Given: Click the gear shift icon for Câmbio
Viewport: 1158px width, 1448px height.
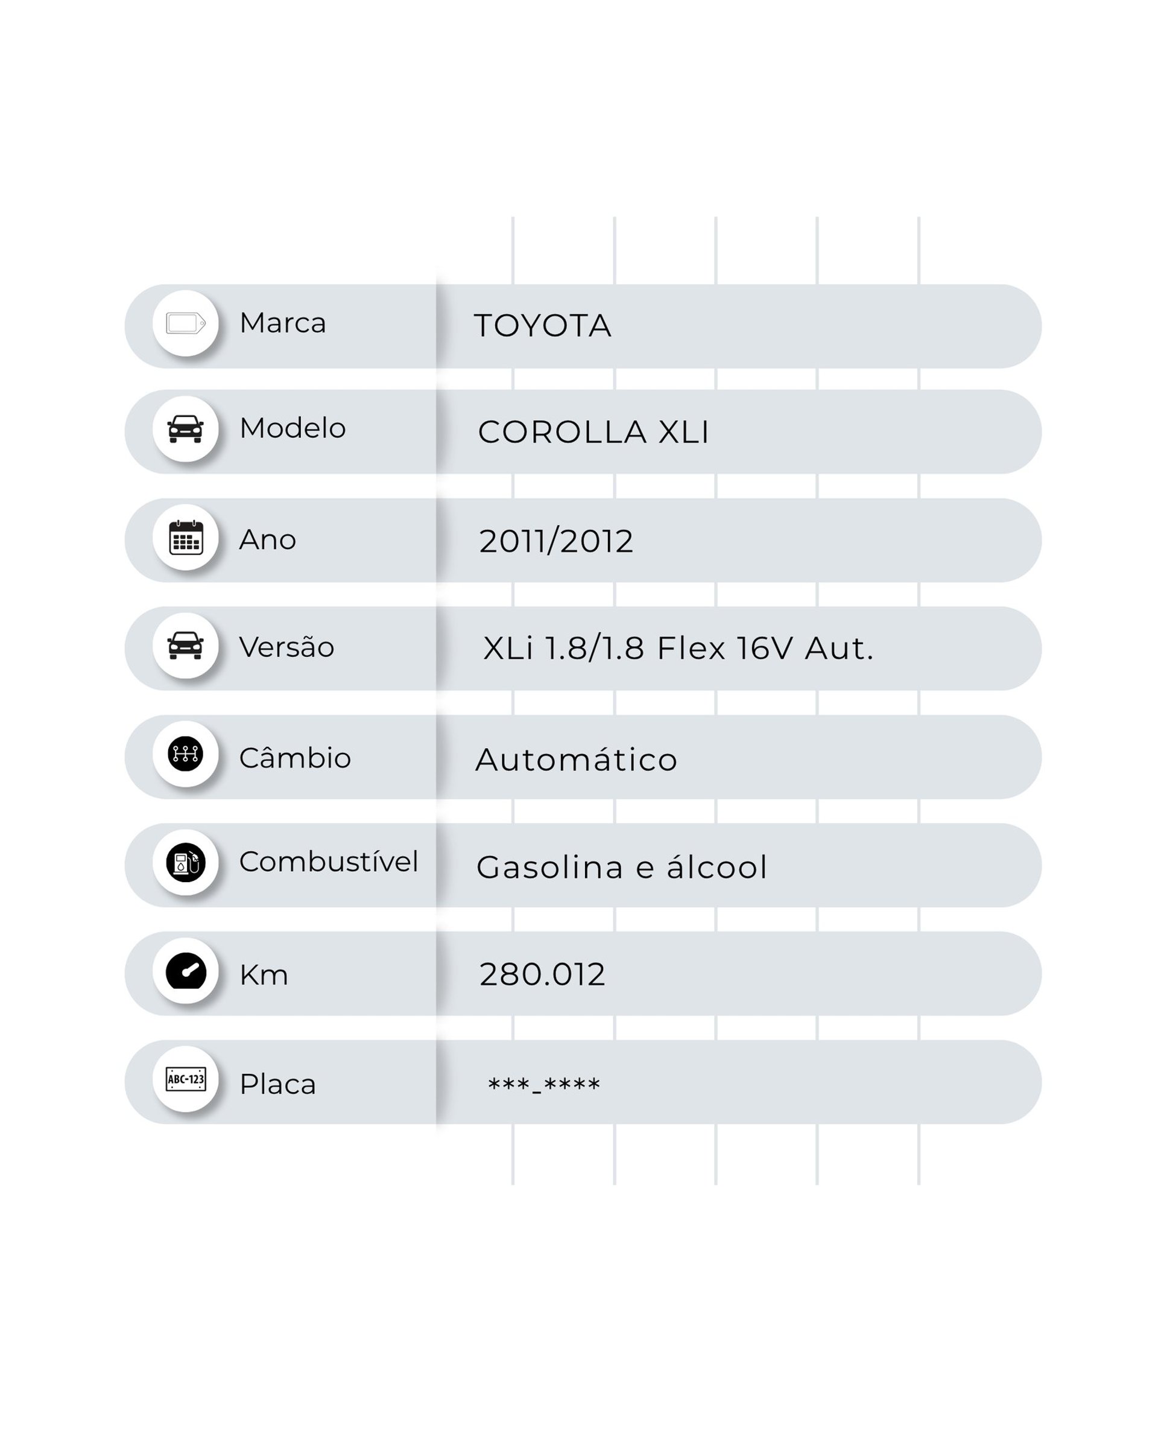Looking at the screenshot, I should [185, 754].
